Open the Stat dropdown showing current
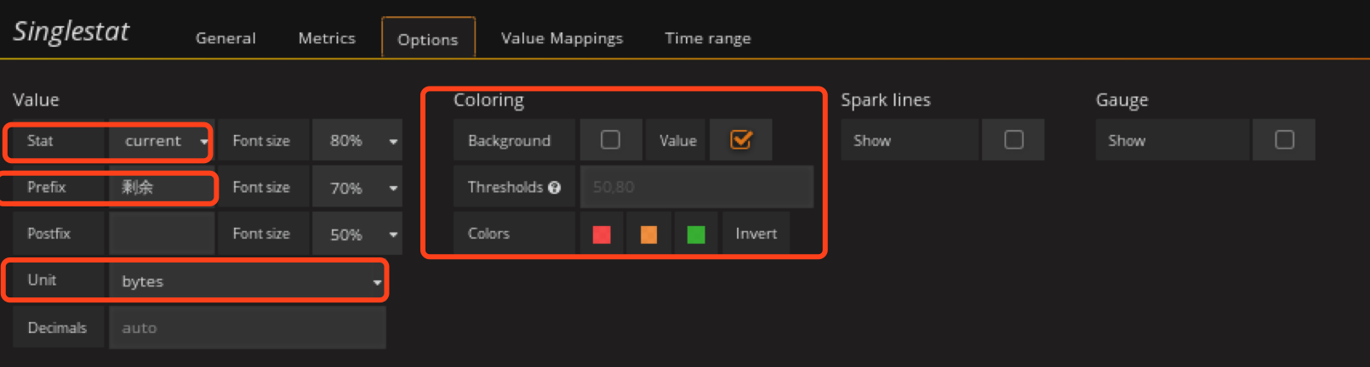The width and height of the screenshot is (1370, 367). 162,141
